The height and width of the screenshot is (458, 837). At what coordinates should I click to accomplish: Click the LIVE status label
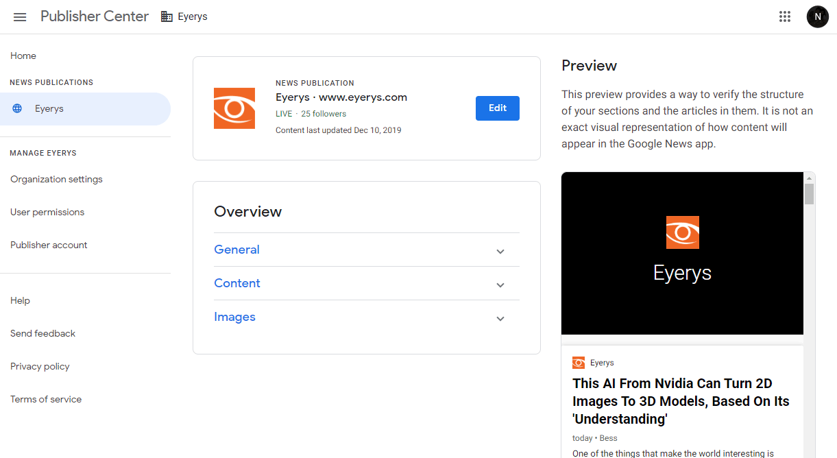[284, 114]
